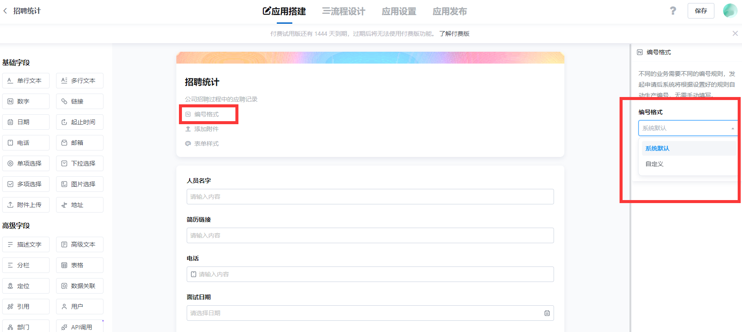Add the 定位 location field
This screenshot has width=742, height=332.
coord(26,286)
